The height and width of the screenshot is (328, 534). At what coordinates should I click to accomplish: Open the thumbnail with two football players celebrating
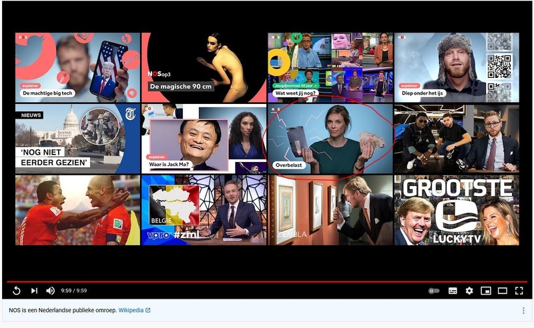click(x=77, y=210)
